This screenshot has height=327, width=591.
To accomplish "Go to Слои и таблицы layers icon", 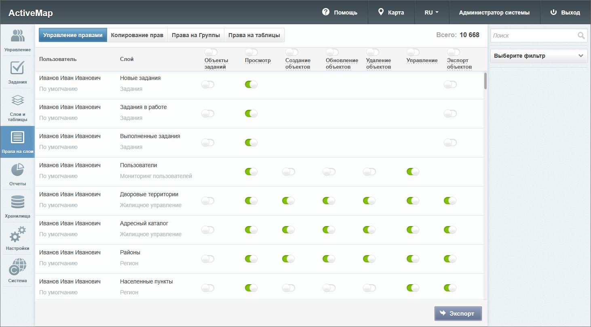I will click(17, 101).
